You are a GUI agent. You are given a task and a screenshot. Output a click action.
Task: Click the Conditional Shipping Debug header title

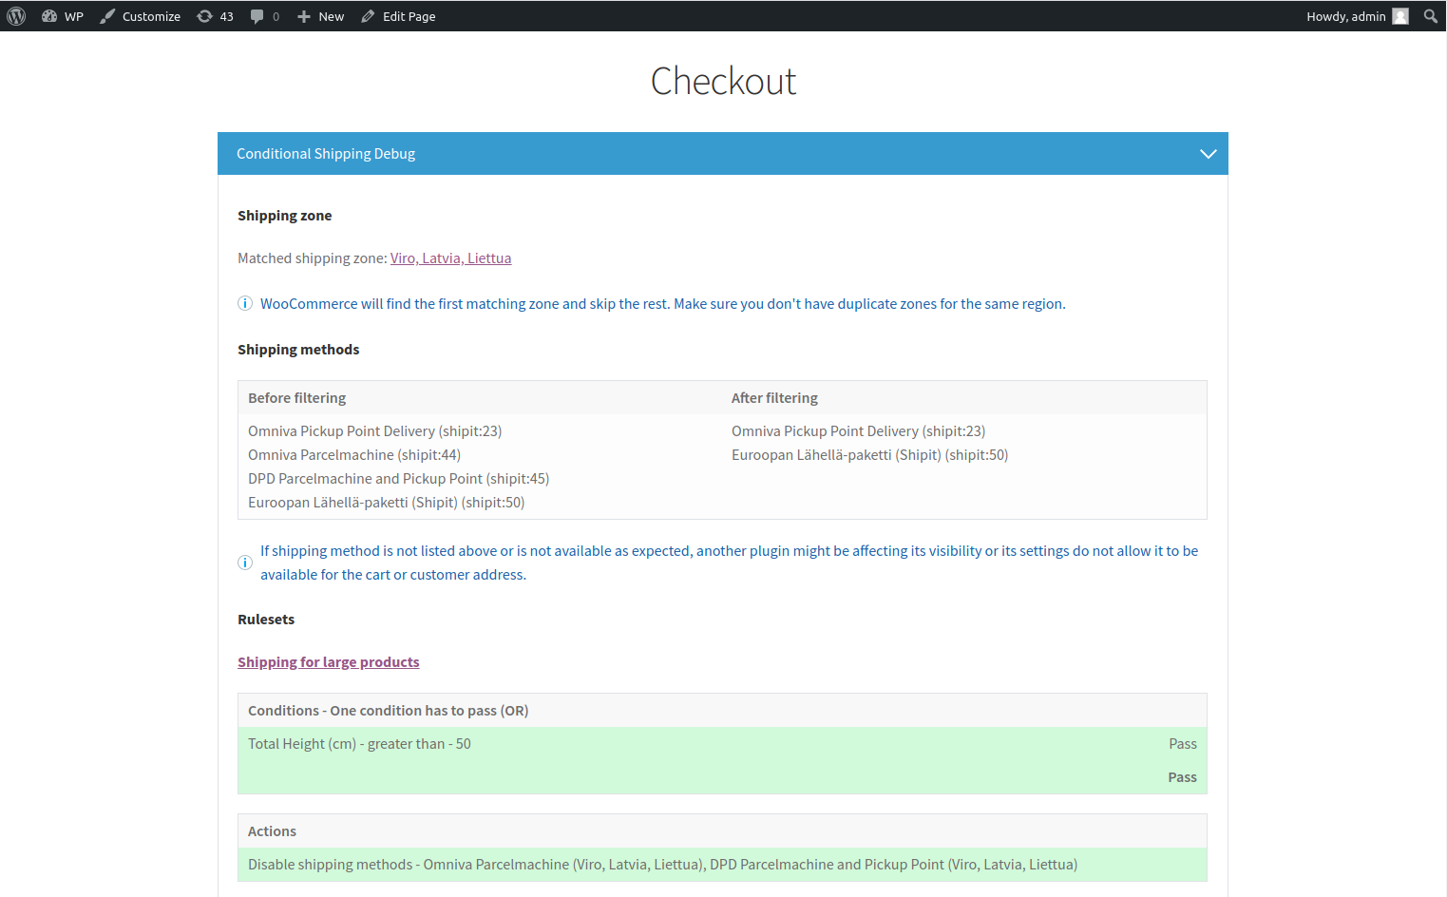(x=326, y=154)
